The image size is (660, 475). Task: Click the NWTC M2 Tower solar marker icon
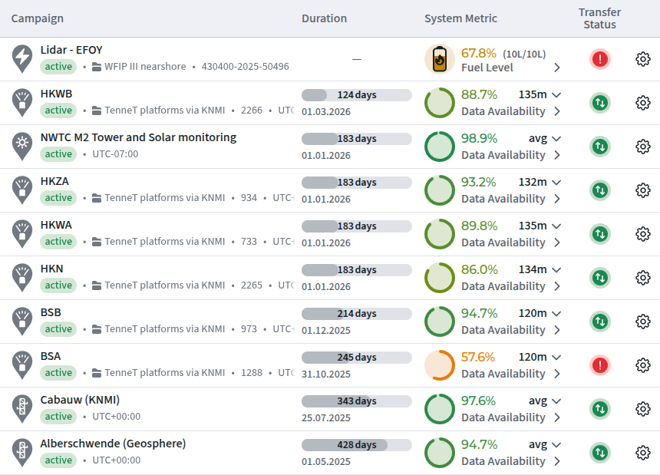(x=22, y=146)
